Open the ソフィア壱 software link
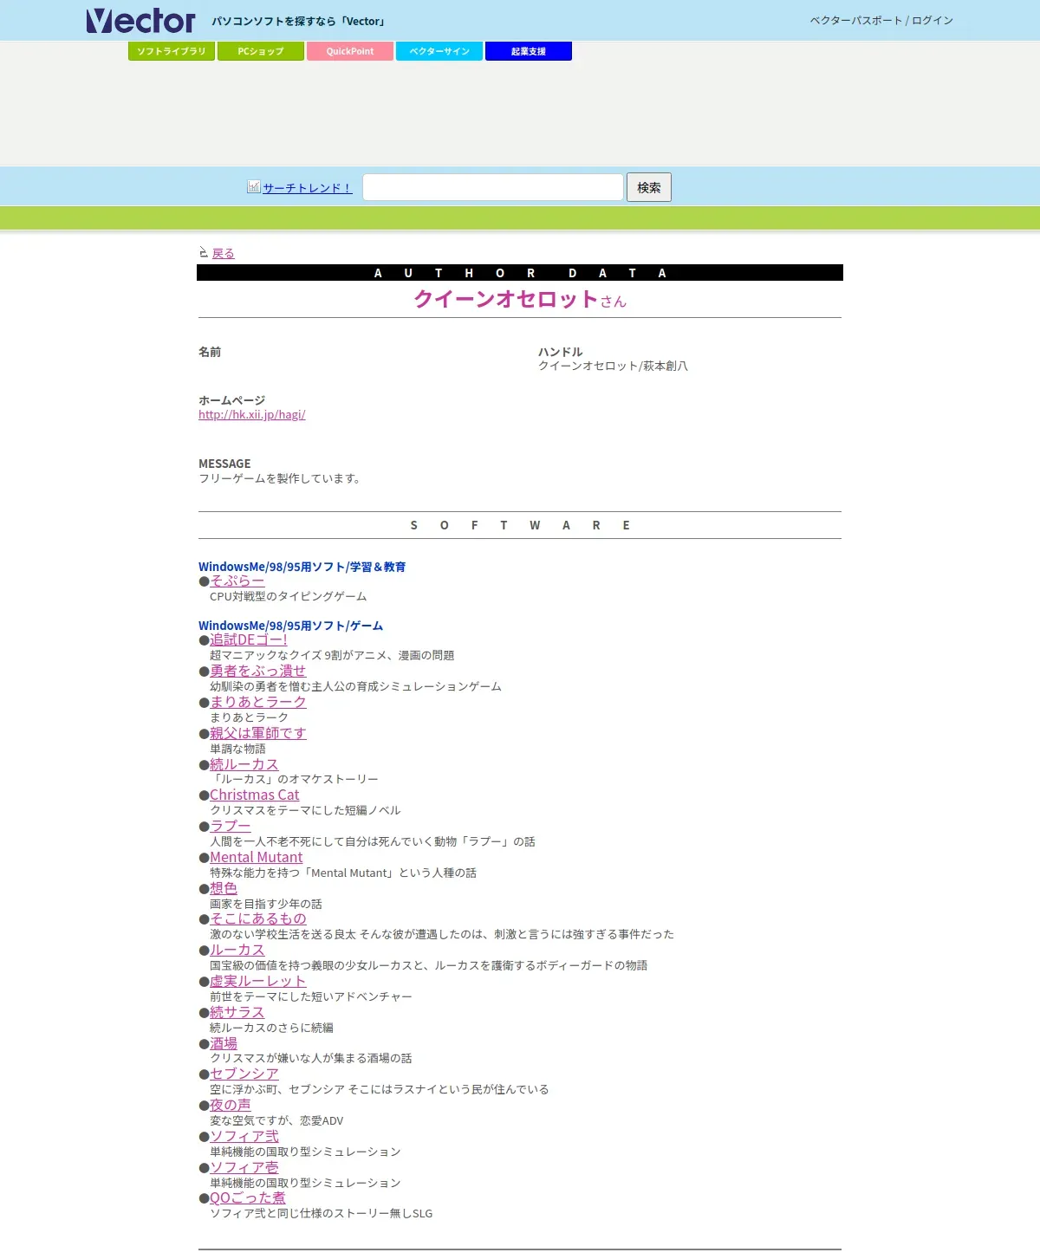 244,1167
